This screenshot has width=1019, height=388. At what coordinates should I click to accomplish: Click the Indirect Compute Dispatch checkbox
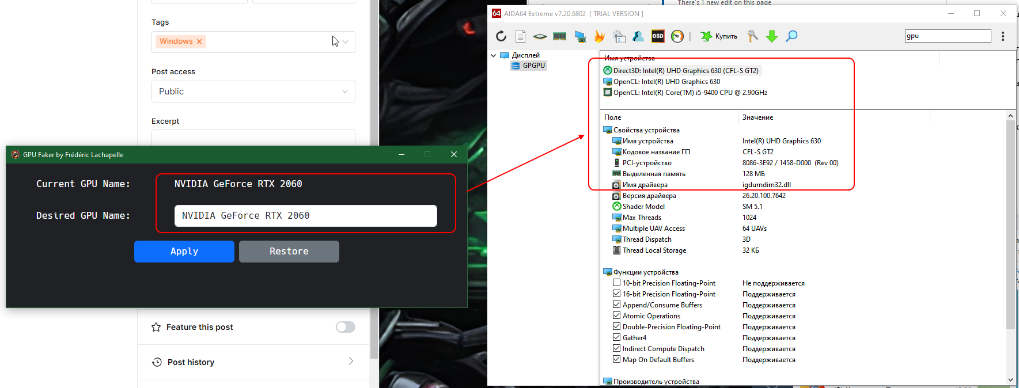tap(616, 348)
